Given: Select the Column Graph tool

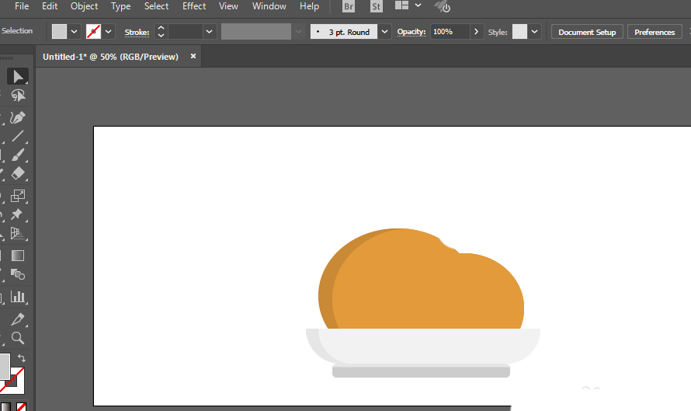Looking at the screenshot, I should coord(18,297).
